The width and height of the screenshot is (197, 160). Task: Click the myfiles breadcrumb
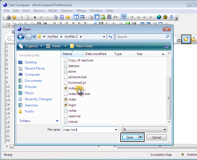pyautogui.click(x=53, y=37)
